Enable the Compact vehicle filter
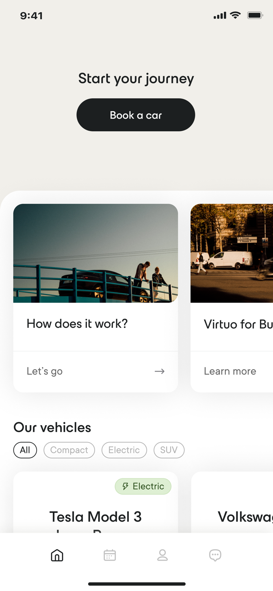The width and height of the screenshot is (273, 591). tap(69, 450)
